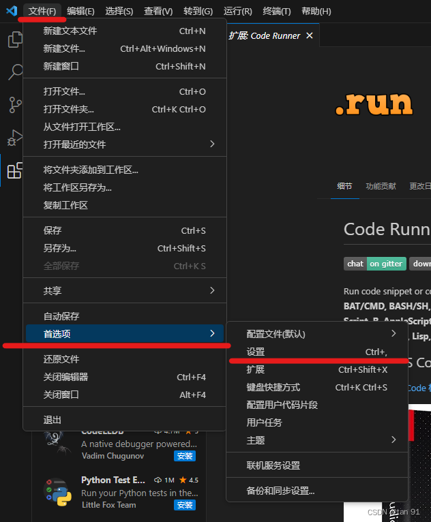Choose 打开文件夹... menu entry
431x522 pixels.
pyautogui.click(x=125, y=109)
